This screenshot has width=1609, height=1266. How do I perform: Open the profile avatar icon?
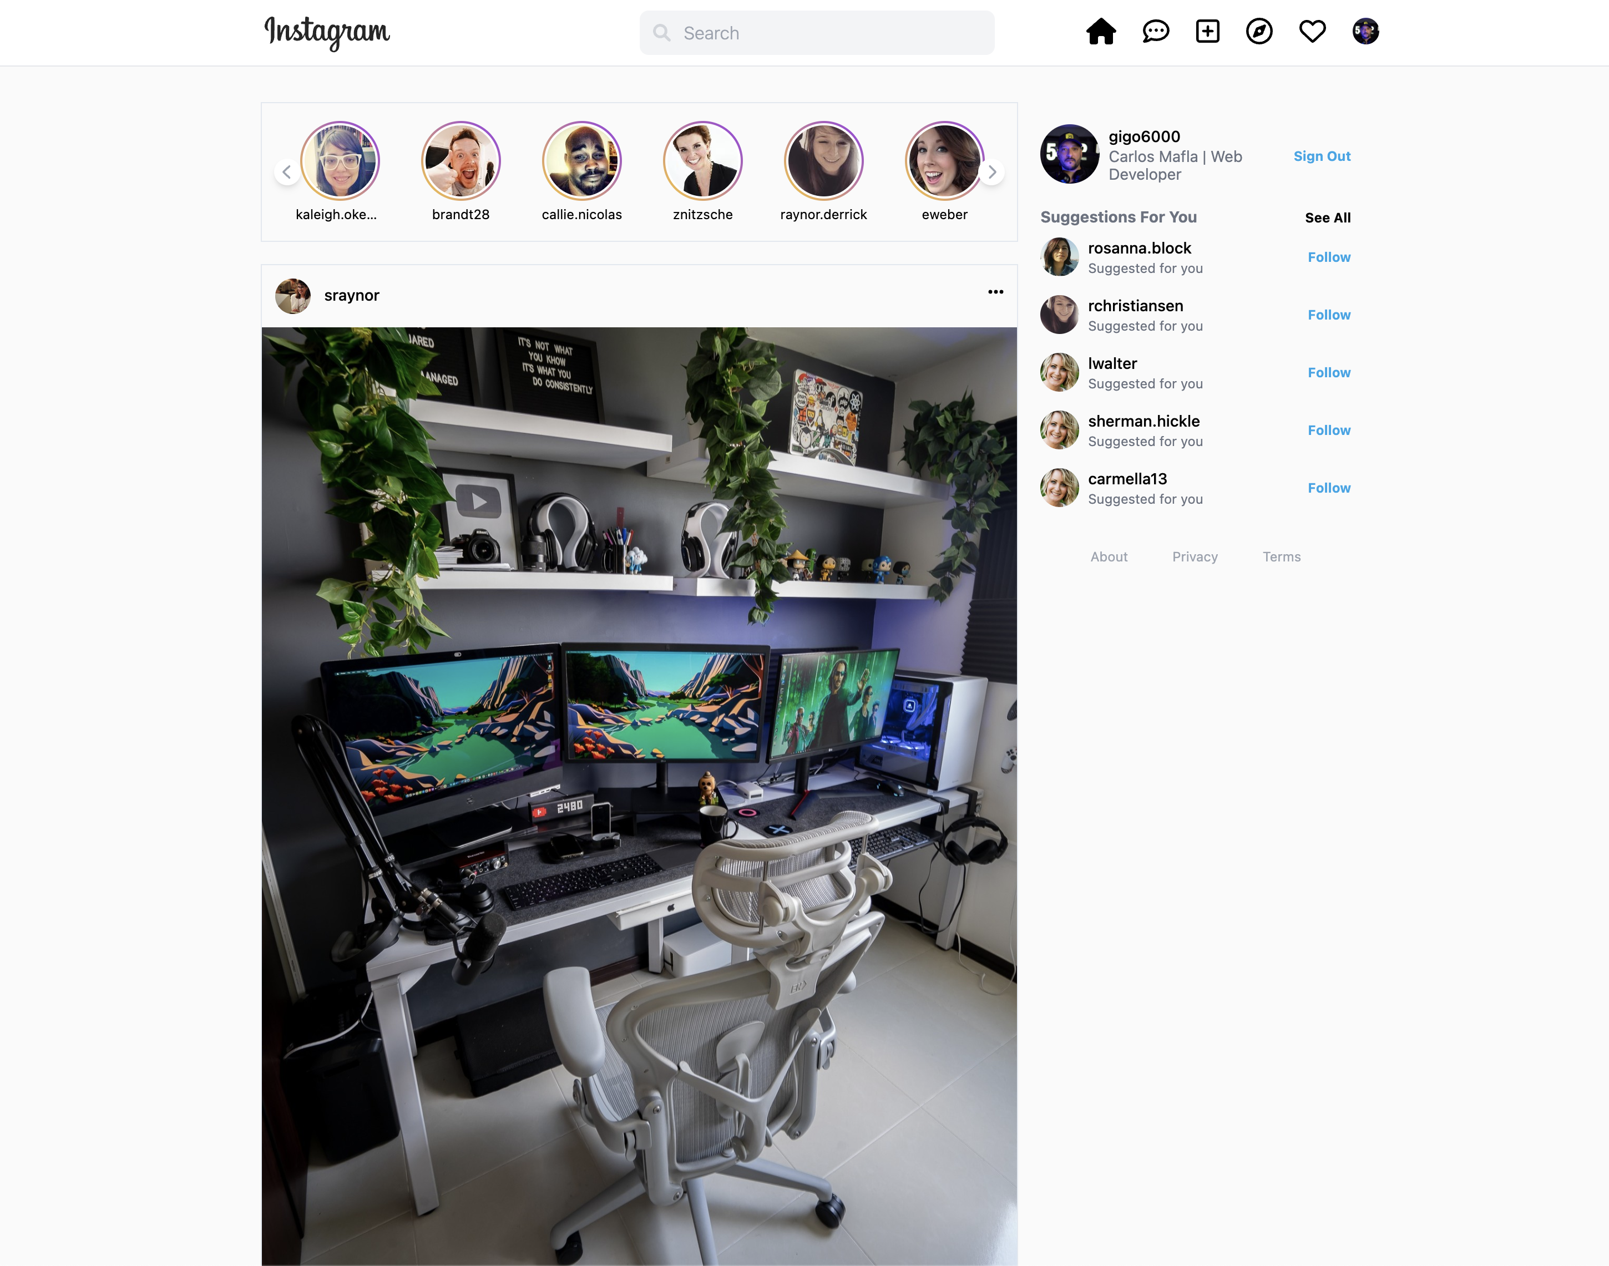coord(1366,32)
